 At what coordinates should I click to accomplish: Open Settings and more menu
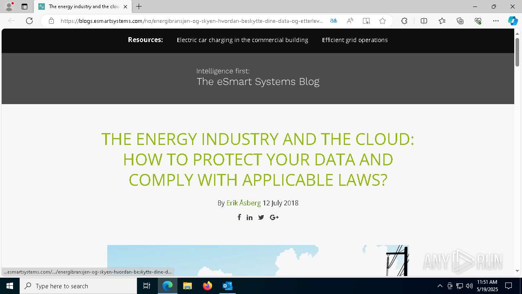point(496,21)
